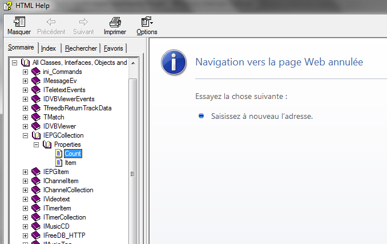The width and height of the screenshot is (387, 244).
Task: Click the book icon beside IMessageEv
Action: (x=36, y=81)
